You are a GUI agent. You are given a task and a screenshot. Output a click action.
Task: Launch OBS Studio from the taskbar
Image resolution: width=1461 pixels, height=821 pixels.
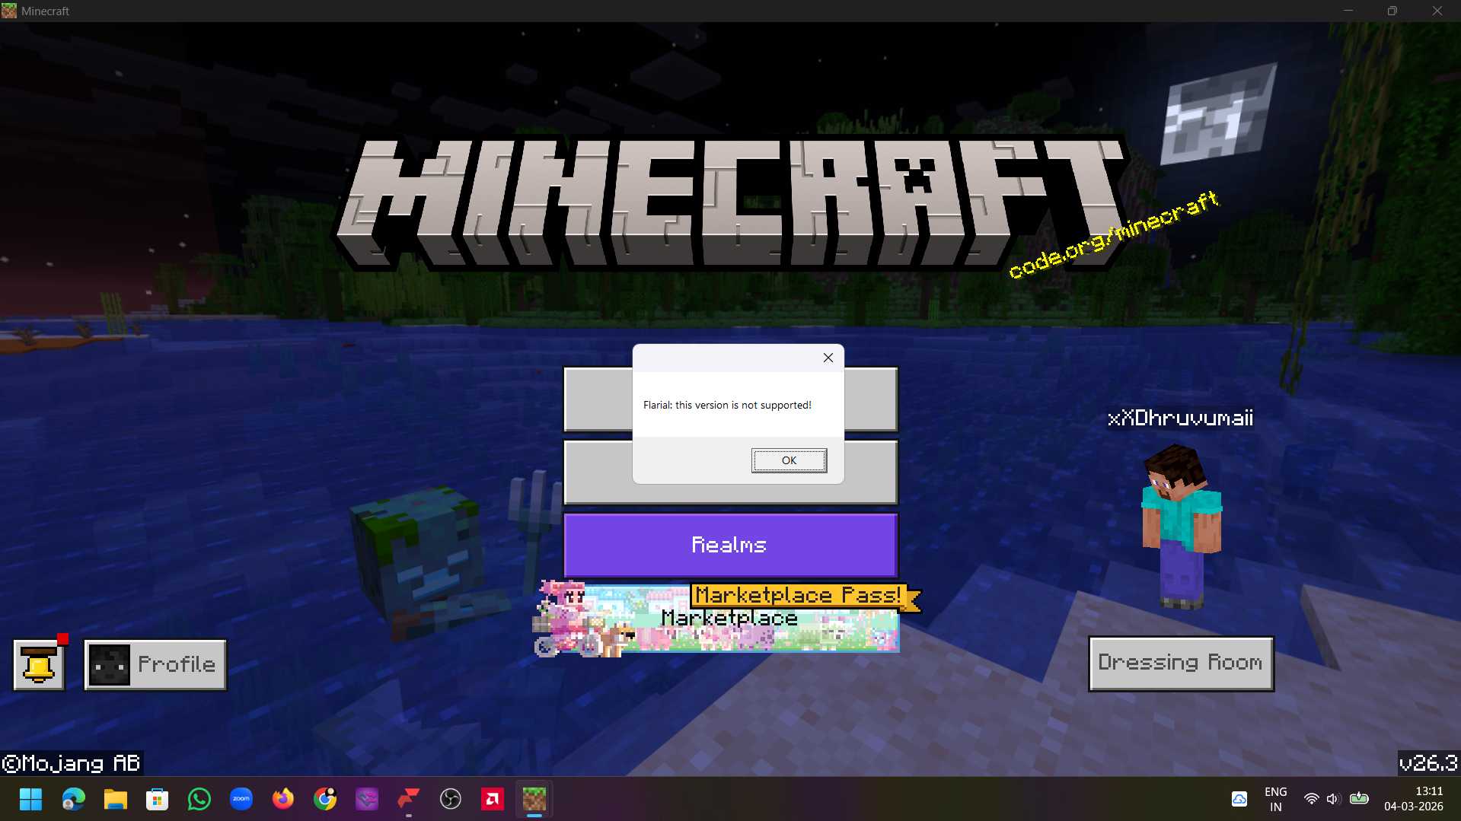click(x=450, y=799)
